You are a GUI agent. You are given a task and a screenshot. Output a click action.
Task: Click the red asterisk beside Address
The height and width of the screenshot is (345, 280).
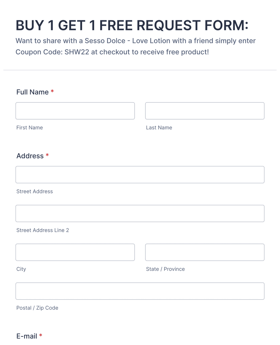click(47, 155)
